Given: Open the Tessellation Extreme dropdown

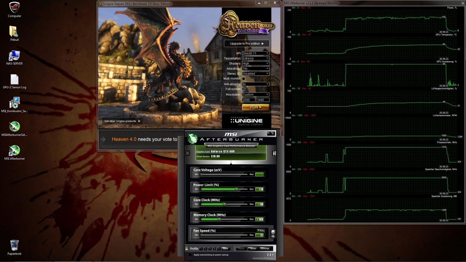Looking at the screenshot, I should (255, 58).
